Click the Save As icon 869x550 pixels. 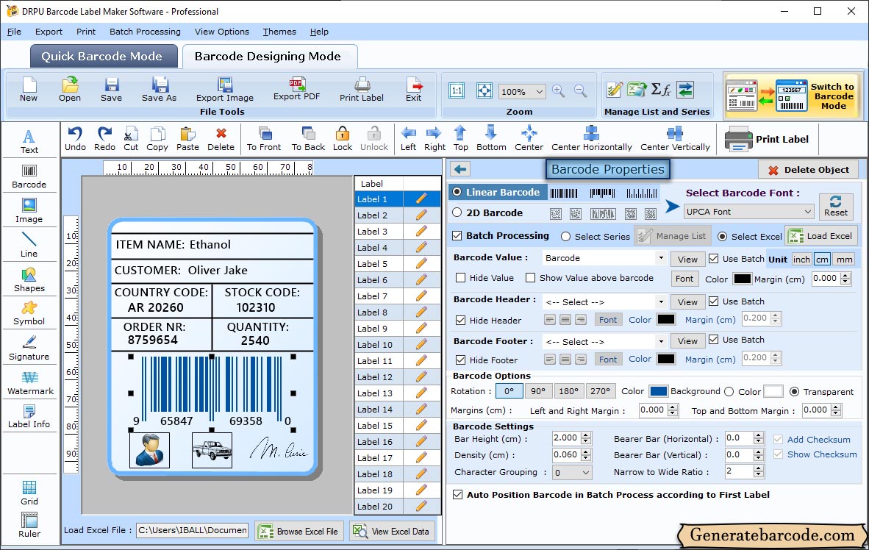pos(159,89)
